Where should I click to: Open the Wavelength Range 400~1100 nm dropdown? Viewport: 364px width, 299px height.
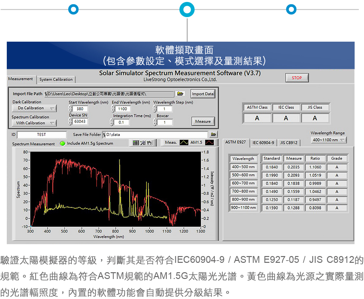[x=328, y=140]
